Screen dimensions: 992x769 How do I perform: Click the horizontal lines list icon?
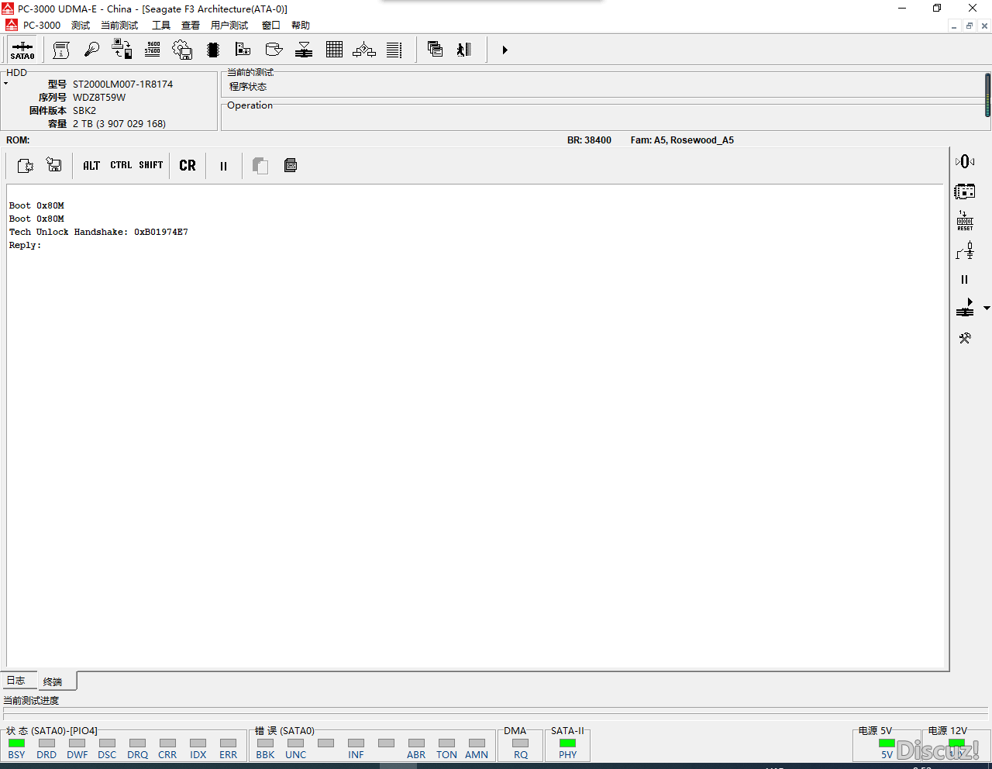[x=394, y=50]
